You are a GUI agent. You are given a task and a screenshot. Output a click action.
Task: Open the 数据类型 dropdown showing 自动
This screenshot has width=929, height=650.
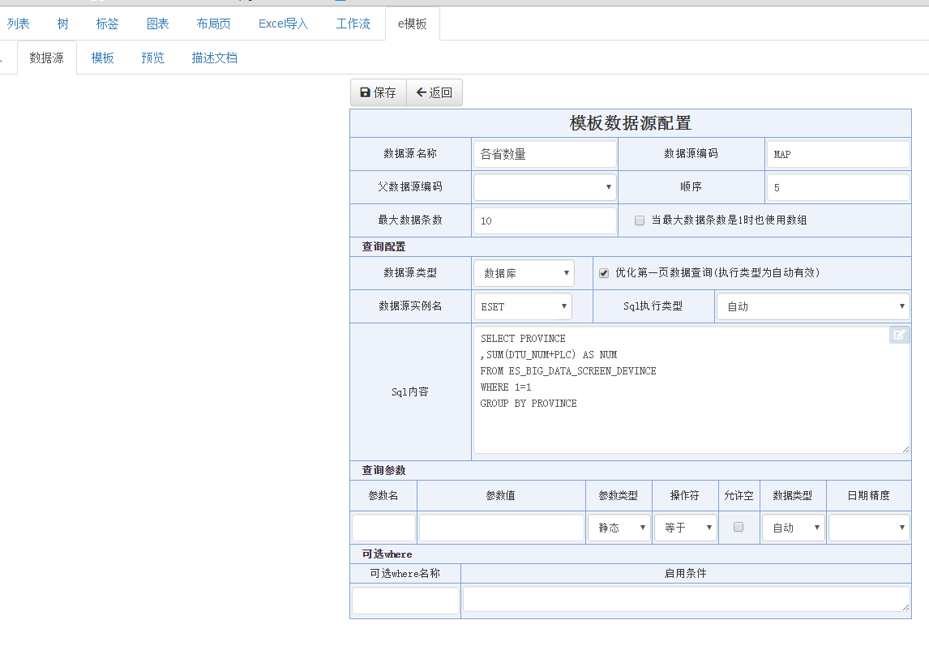point(794,528)
